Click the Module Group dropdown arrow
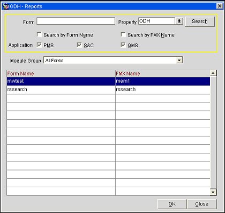This screenshot has height=213, width=225. click(179, 61)
